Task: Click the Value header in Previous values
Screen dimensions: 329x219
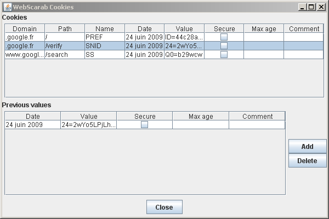Action: (x=88, y=116)
